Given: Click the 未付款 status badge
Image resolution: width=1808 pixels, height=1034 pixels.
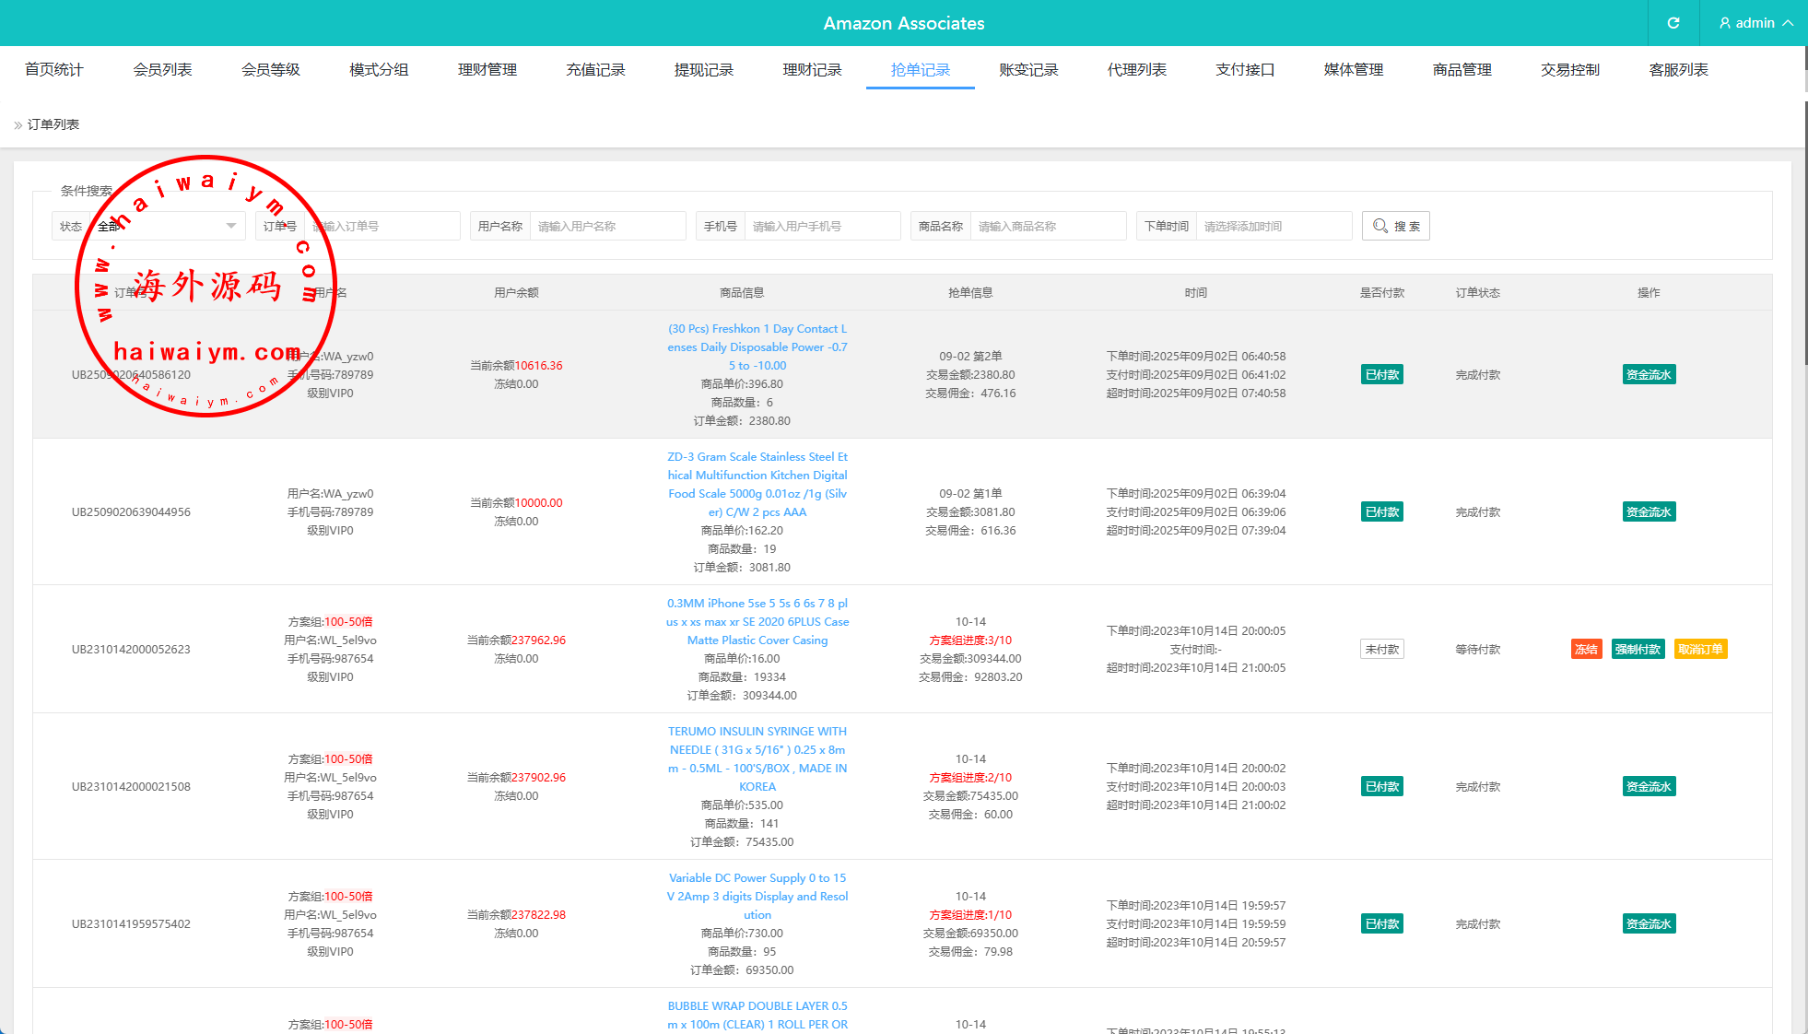Looking at the screenshot, I should (1381, 649).
